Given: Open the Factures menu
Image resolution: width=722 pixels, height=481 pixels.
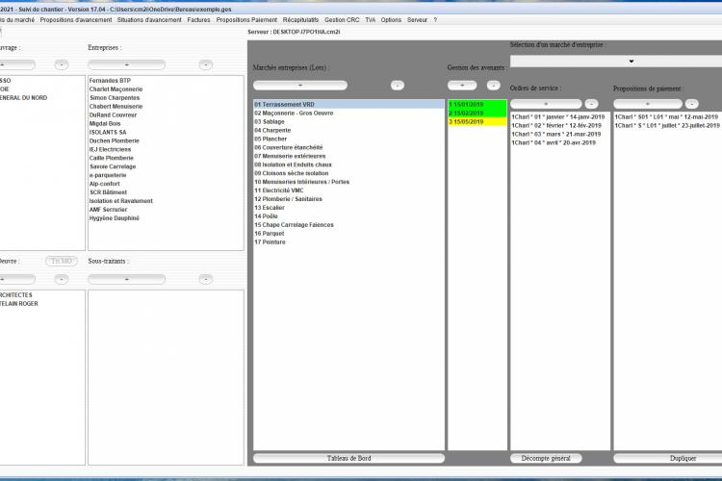Looking at the screenshot, I should (198, 20).
